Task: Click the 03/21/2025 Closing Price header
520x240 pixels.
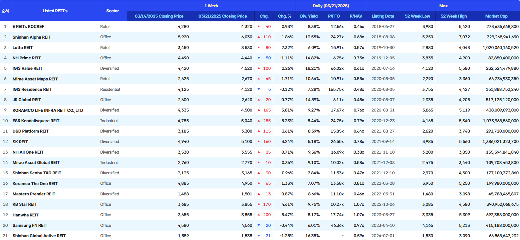Action: [222, 16]
